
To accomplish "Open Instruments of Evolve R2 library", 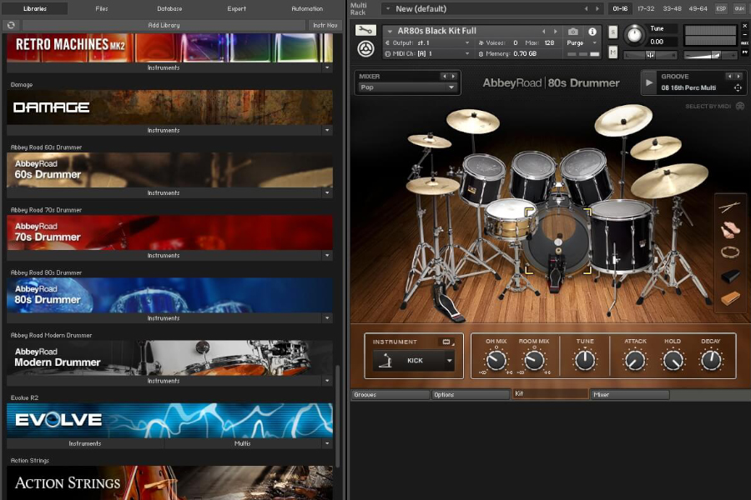I will [x=85, y=443].
